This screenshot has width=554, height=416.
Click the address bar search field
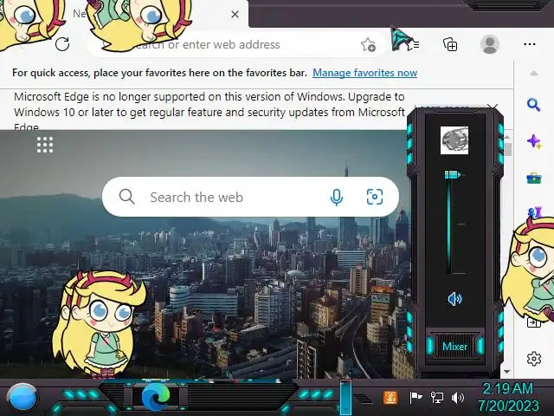[x=236, y=44]
